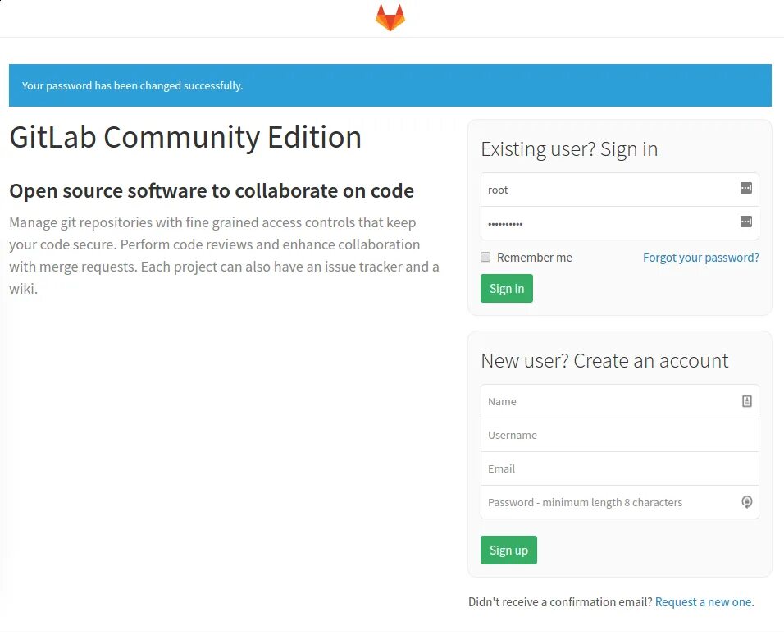The width and height of the screenshot is (784, 635).
Task: Select the Email input field
Action: tap(619, 468)
